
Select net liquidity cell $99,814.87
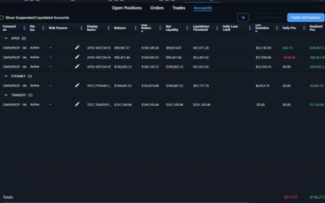coord(174,48)
